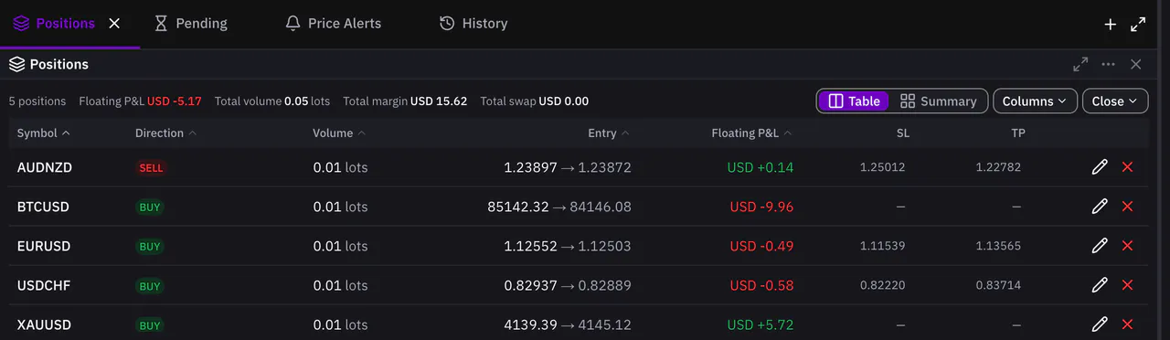Add a new tab with plus icon
1170x340 pixels.
pos(1111,25)
